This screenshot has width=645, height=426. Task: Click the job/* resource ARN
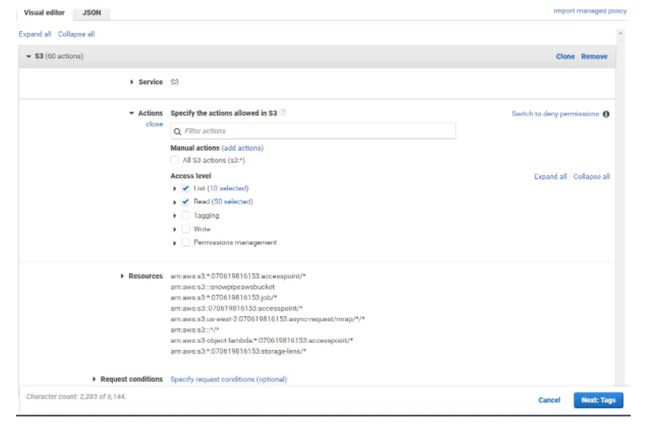click(224, 298)
